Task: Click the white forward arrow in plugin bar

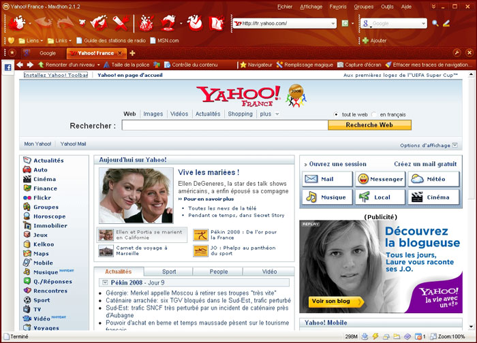Action: (30, 65)
